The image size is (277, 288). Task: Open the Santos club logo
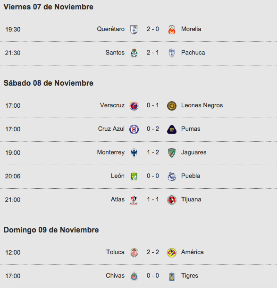coord(134,53)
